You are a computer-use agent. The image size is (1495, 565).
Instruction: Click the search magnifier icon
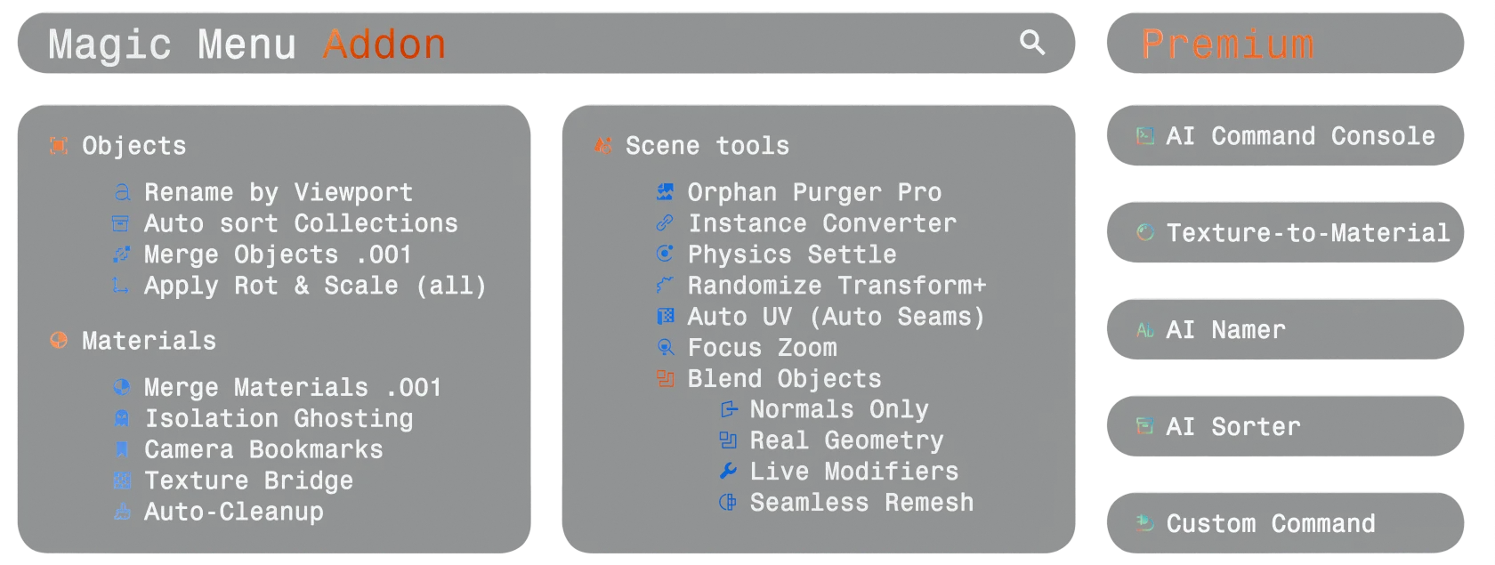tap(1031, 42)
